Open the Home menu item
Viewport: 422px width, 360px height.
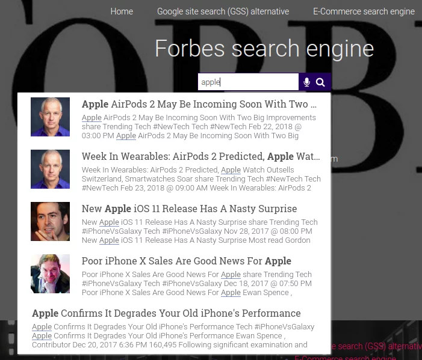(x=122, y=11)
